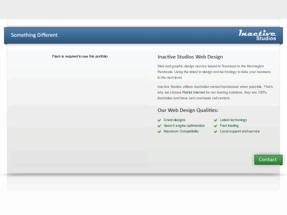The width and height of the screenshot is (287, 215).
Task: Click the checkmark beside Local support and service
Action: point(216,131)
